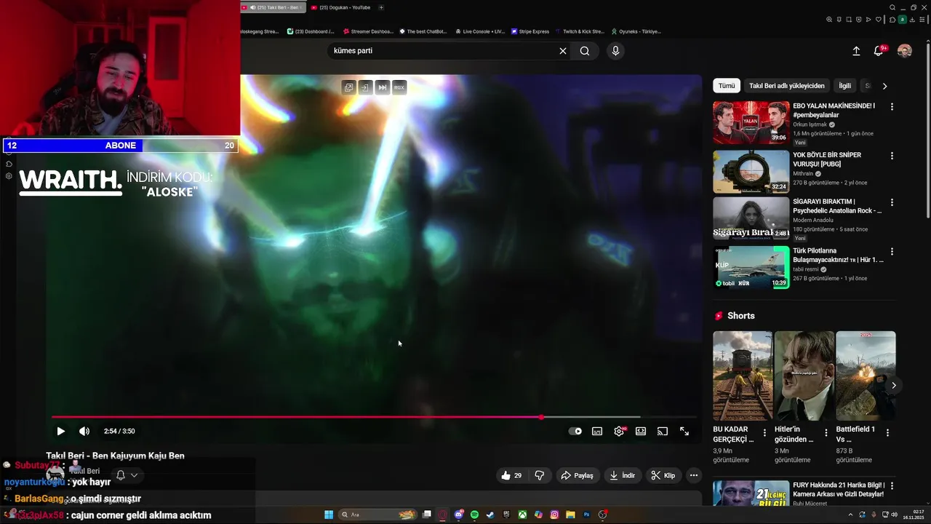Open channel notification bell dropdown

127,475
